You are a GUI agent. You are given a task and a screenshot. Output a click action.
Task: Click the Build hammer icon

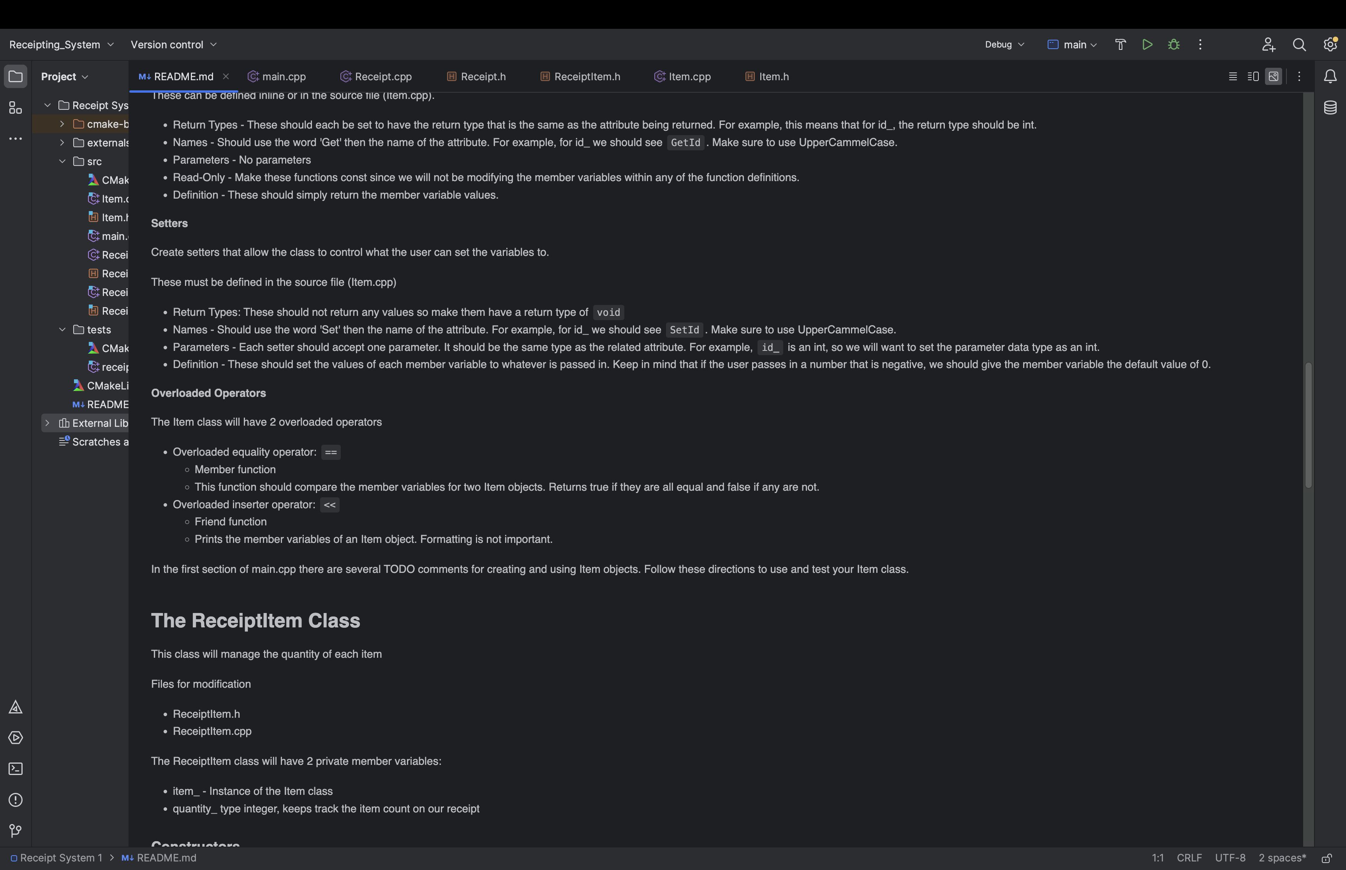pyautogui.click(x=1120, y=45)
